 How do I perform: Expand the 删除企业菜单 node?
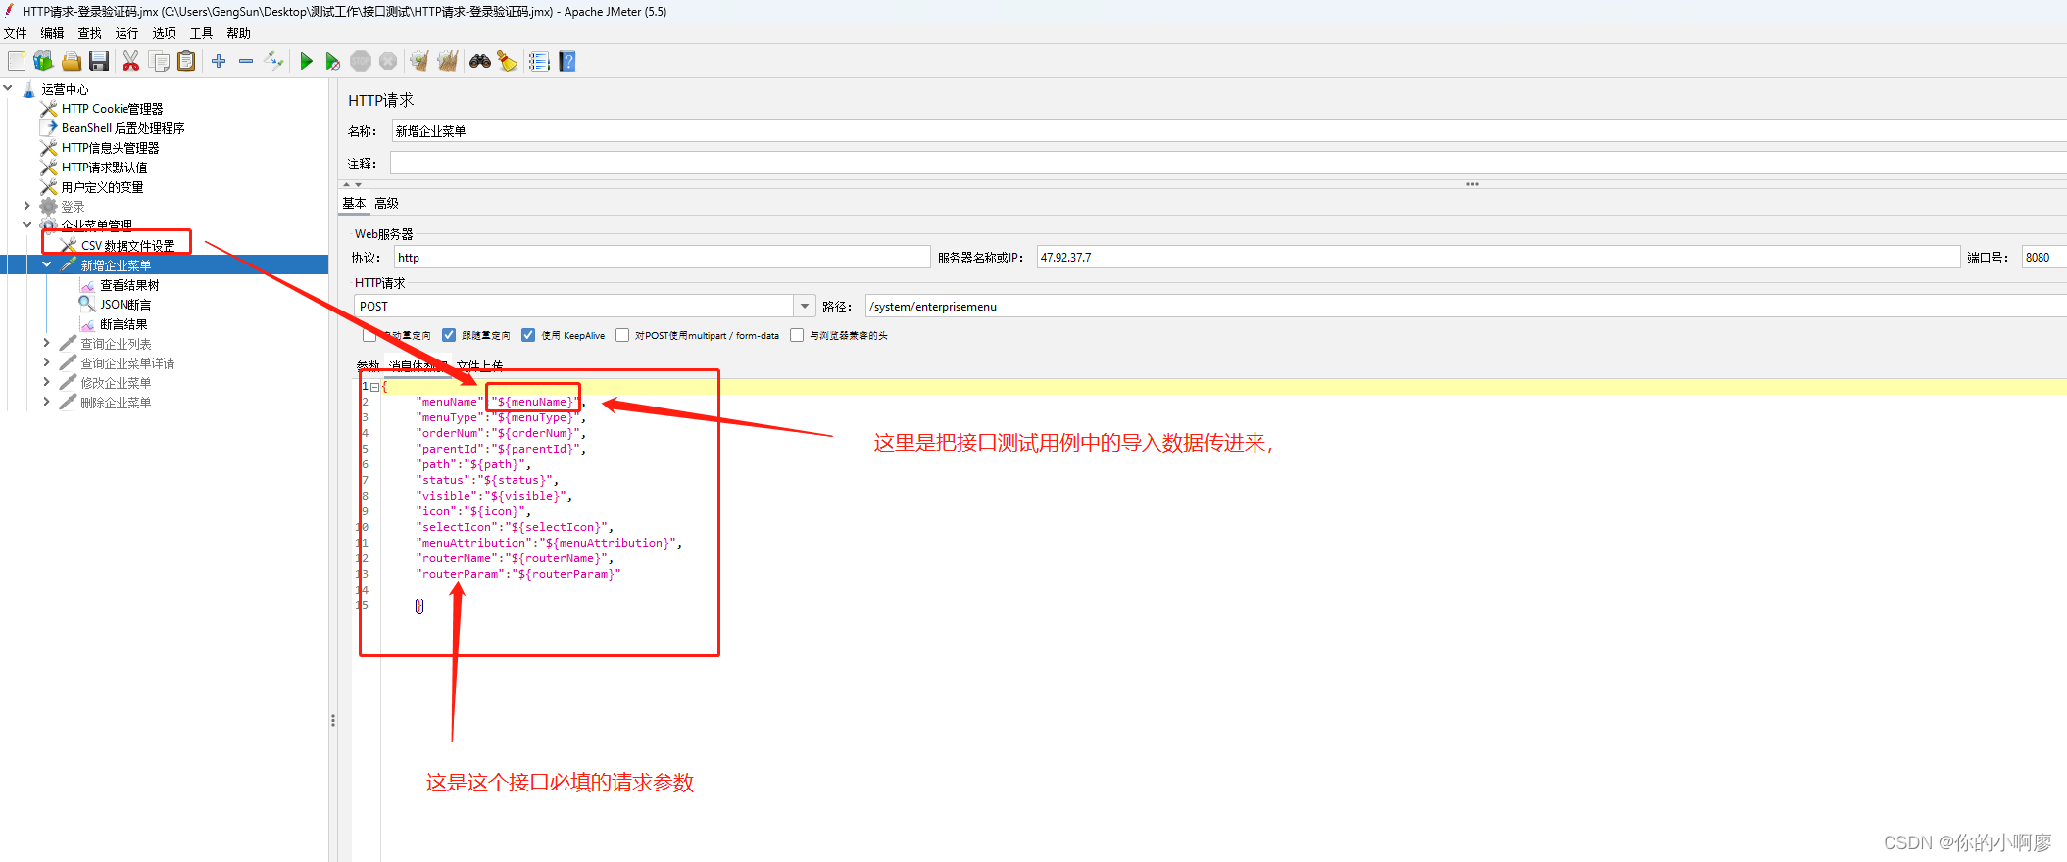tap(46, 402)
